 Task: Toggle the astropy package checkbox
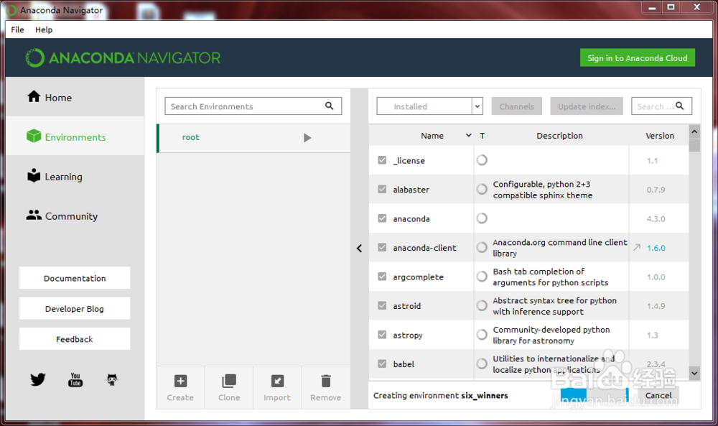coord(382,334)
